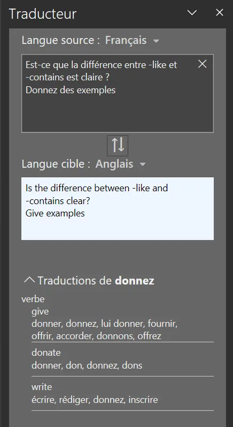Open the Français source language dropdown

132,40
